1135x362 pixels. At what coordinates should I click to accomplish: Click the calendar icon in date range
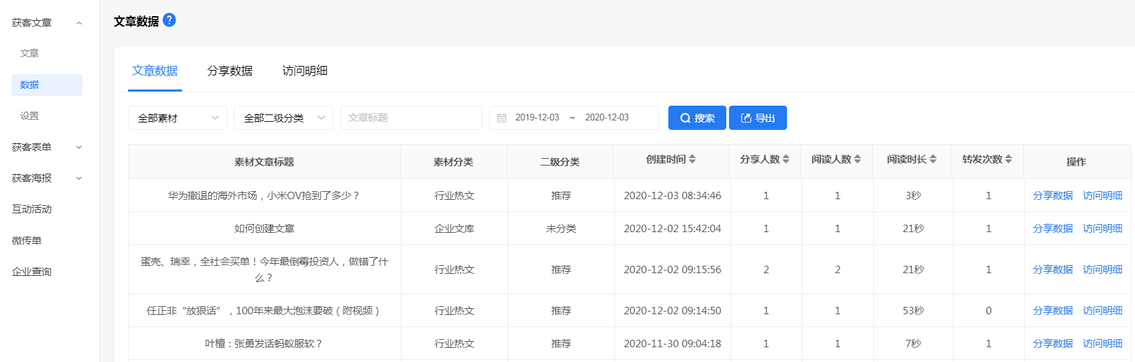[502, 118]
